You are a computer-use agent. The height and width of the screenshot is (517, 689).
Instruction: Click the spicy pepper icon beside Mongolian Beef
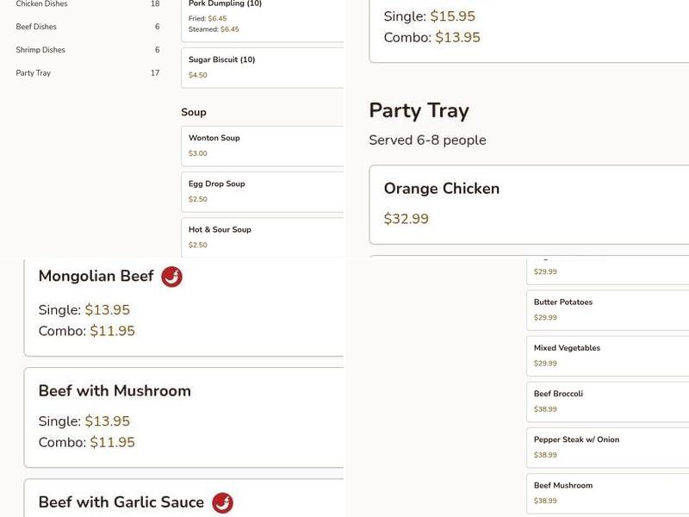click(171, 276)
